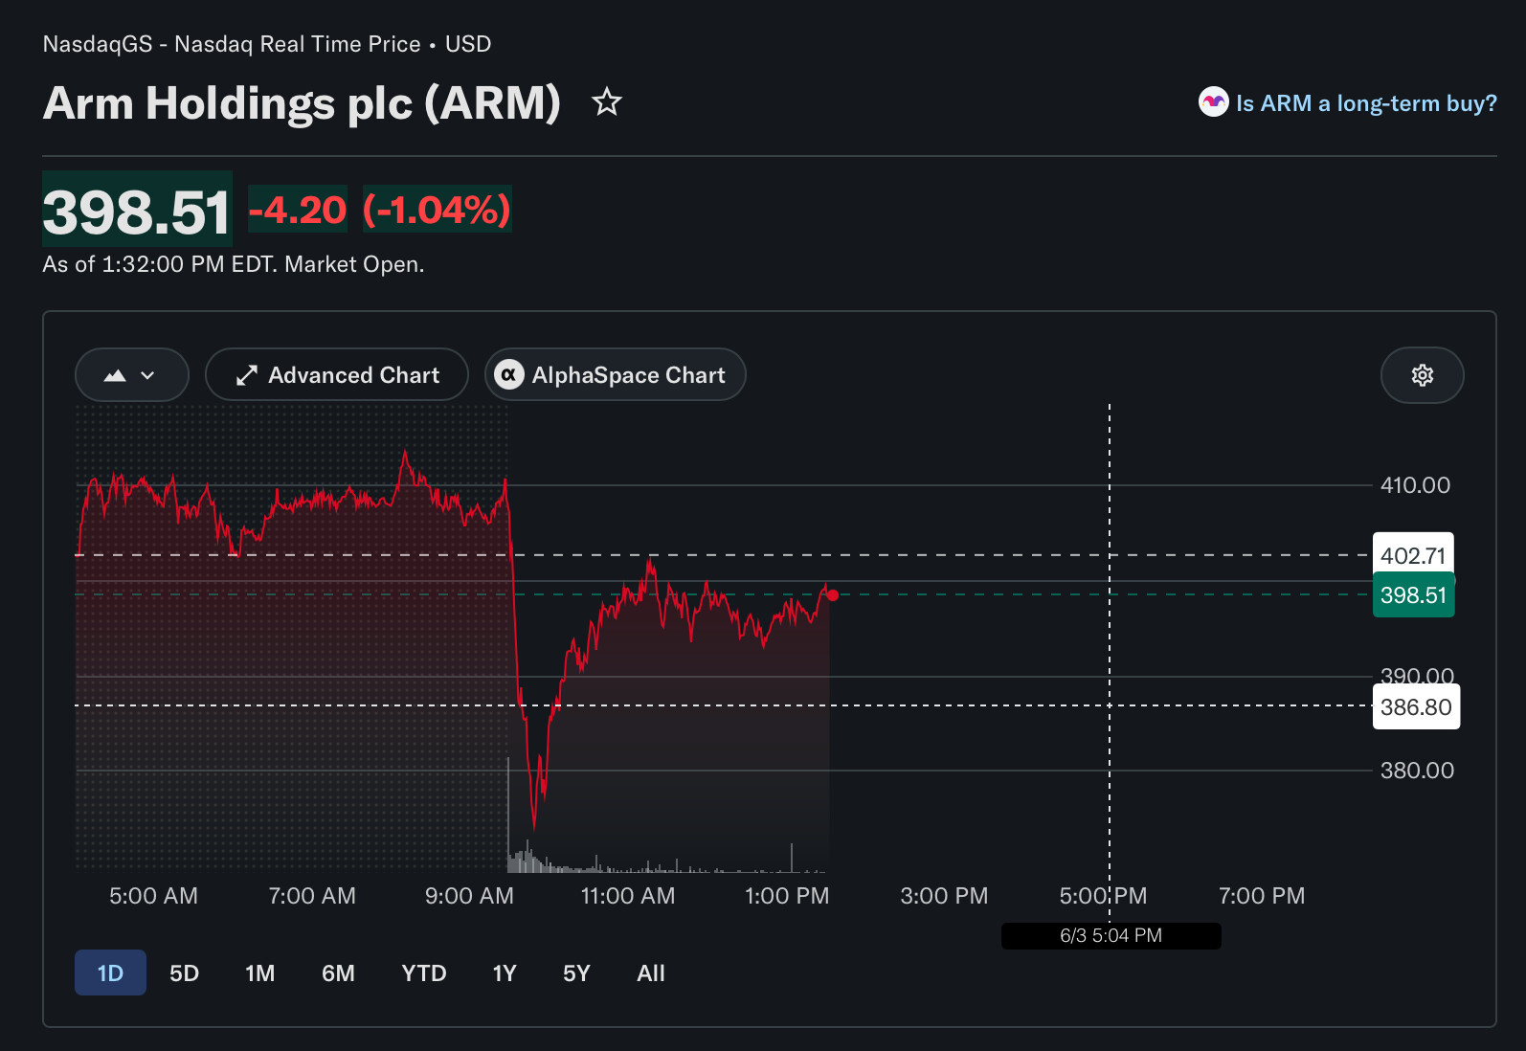
Task: Click the expand arrows icon on Advanced Chart
Action: pos(247,375)
